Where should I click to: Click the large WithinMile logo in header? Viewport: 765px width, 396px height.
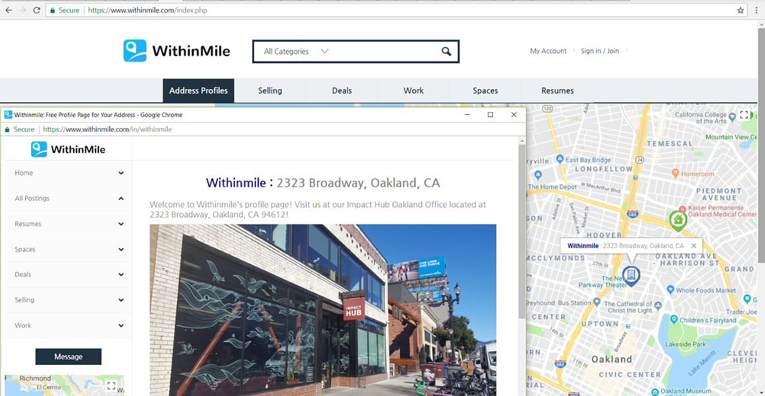point(177,51)
